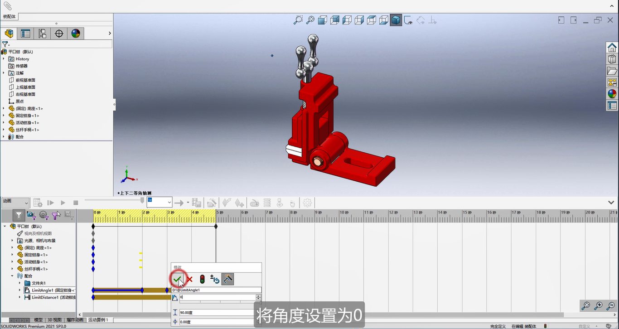Open the View Palette task pane
Image resolution: width=619 pixels, height=329 pixels.
pyautogui.click(x=612, y=82)
